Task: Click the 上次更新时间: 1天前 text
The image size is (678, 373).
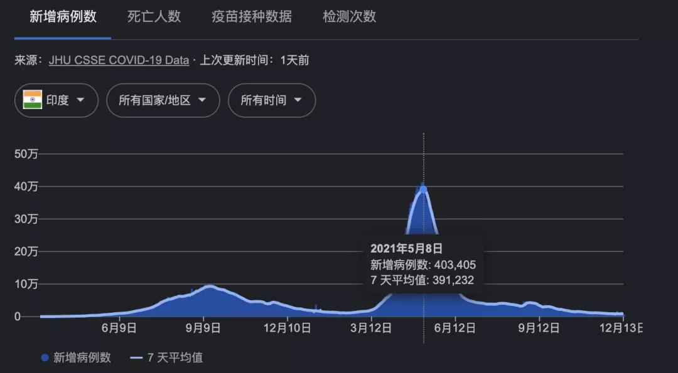Action: [254, 60]
